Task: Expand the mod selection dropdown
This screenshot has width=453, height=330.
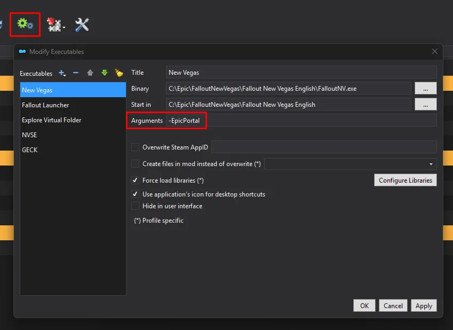Action: click(430, 164)
